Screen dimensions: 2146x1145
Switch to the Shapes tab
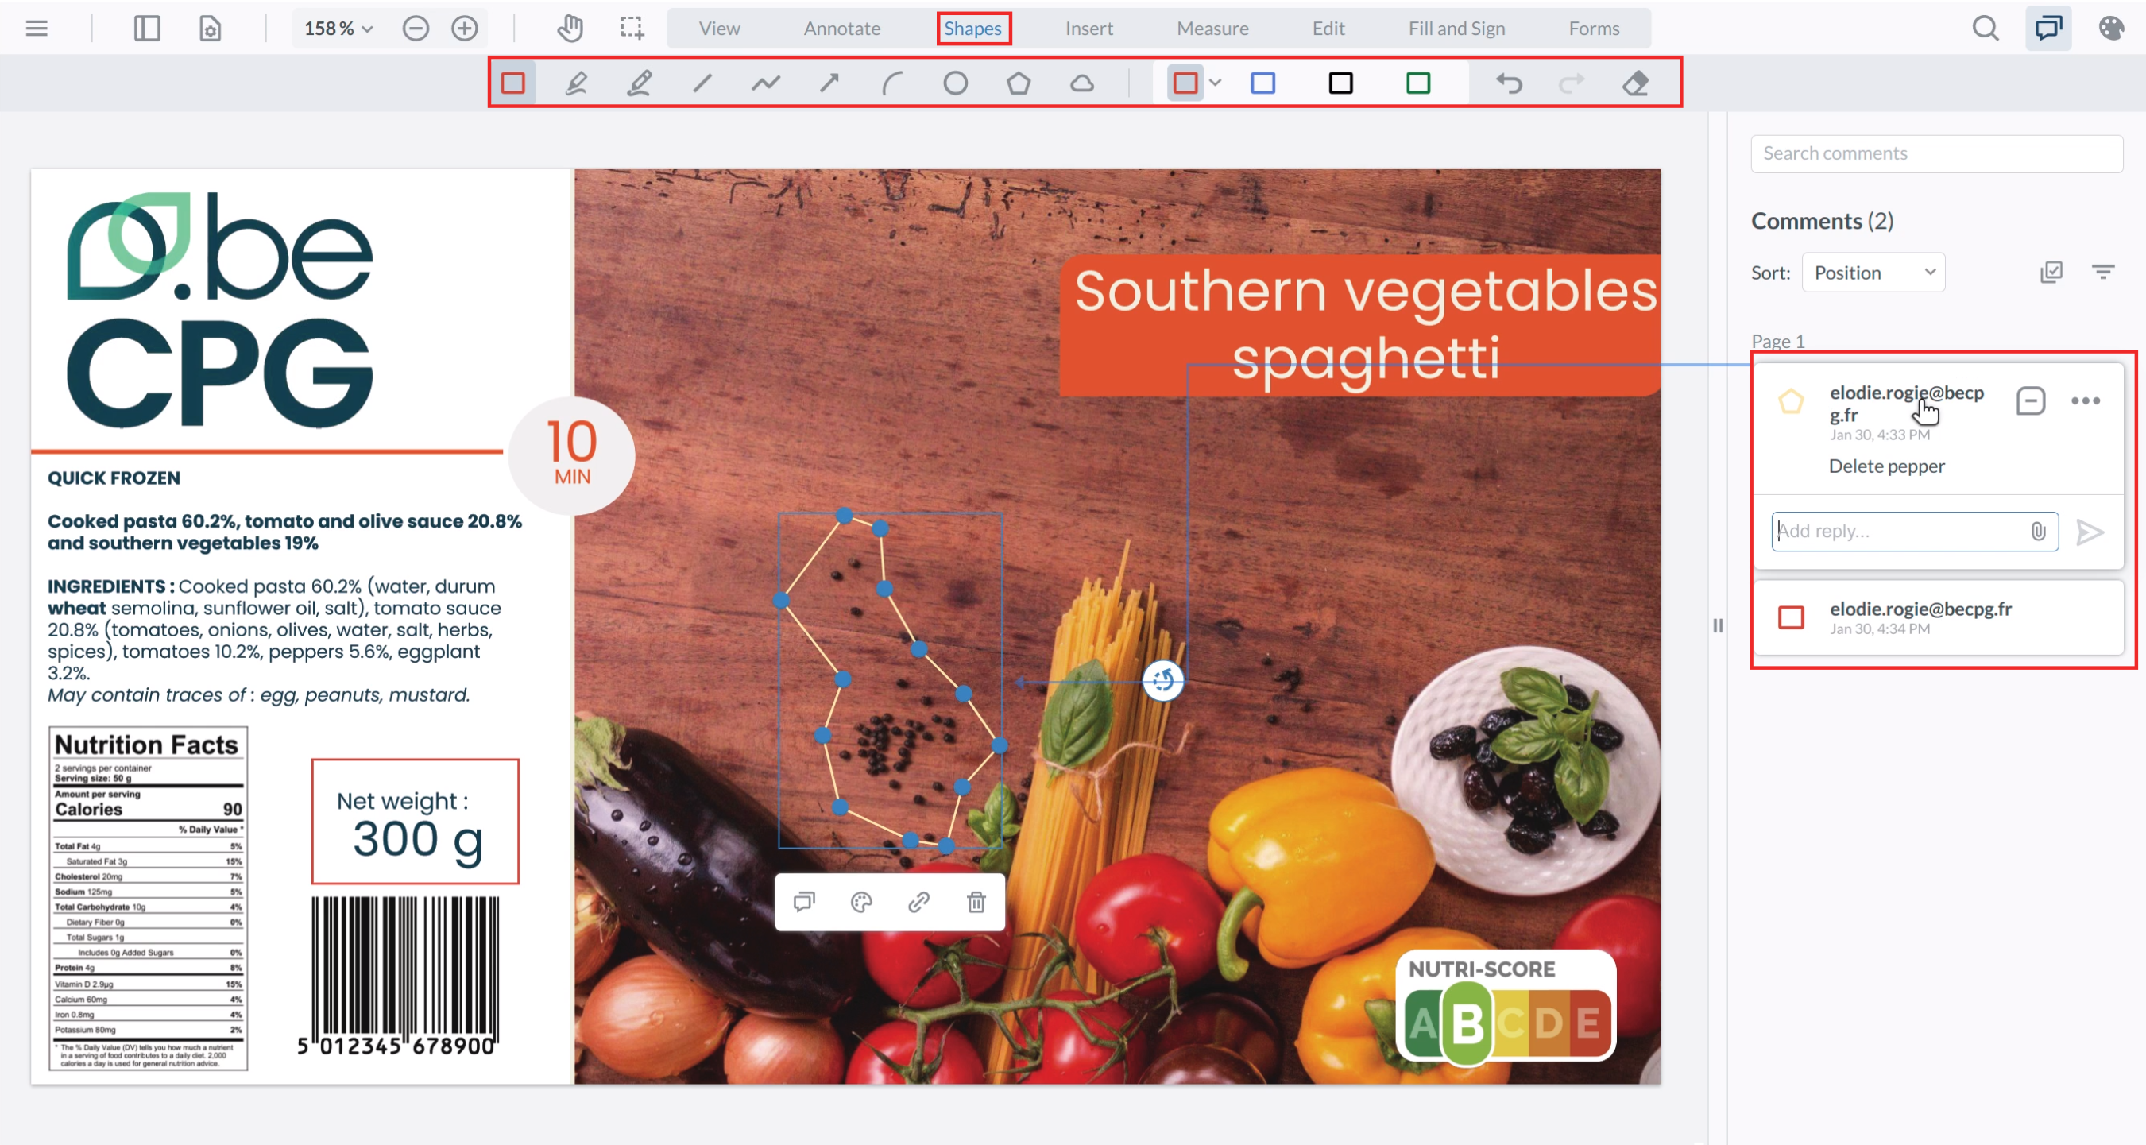pos(972,29)
